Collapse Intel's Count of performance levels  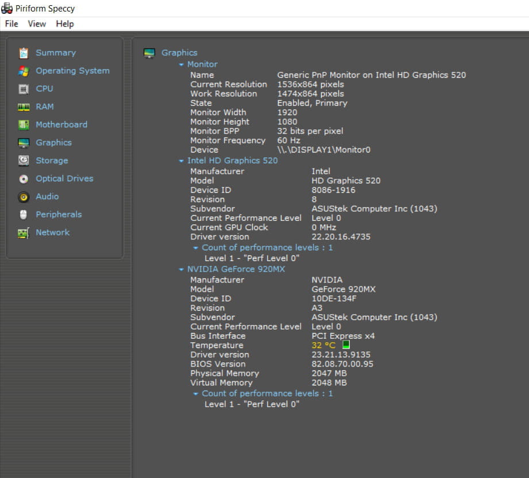click(196, 248)
